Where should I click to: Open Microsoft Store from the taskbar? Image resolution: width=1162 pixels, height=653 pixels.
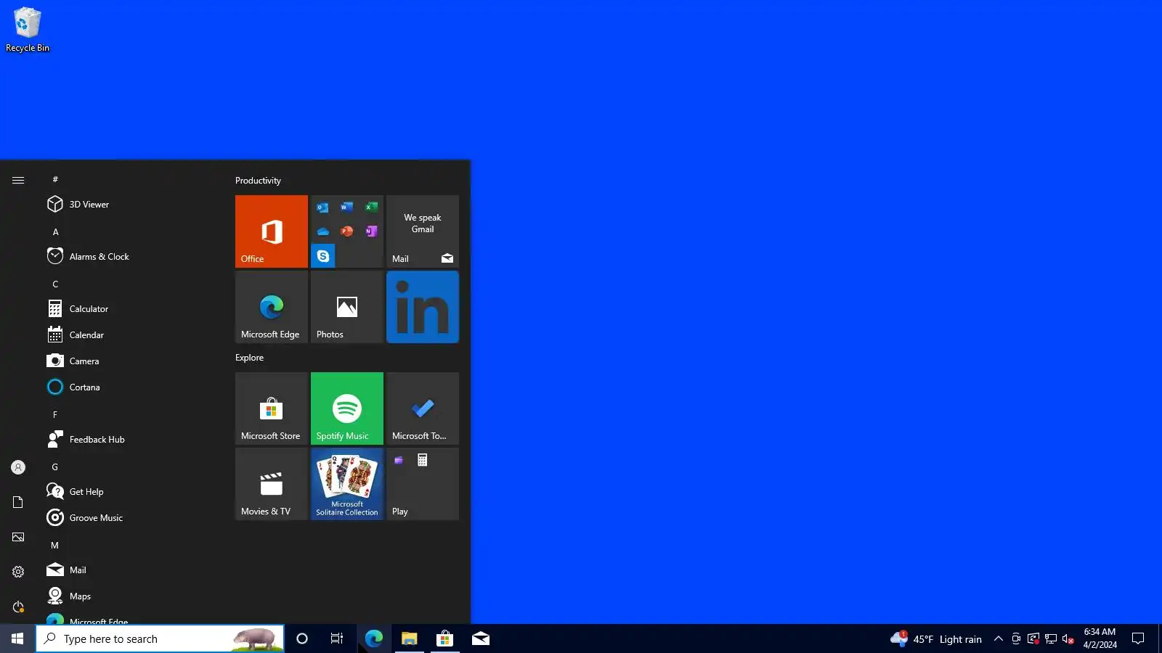445,638
